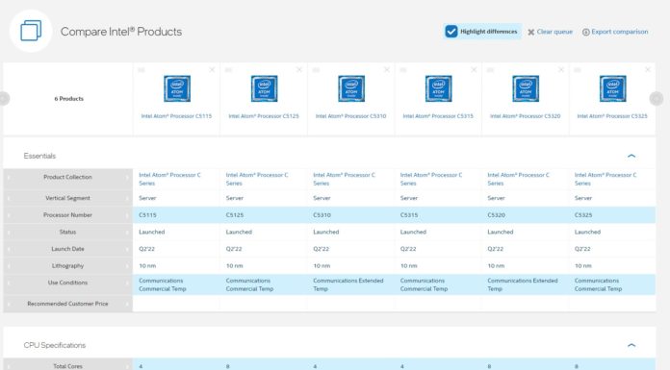
Task: Click Communications Commercial Temp cell under C5115
Action: tap(176, 284)
